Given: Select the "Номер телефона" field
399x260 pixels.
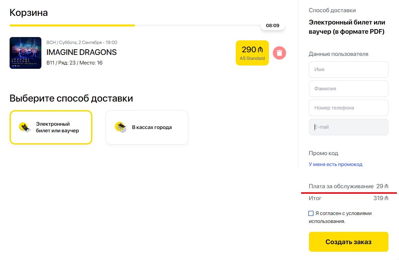Looking at the screenshot, I should (348, 108).
